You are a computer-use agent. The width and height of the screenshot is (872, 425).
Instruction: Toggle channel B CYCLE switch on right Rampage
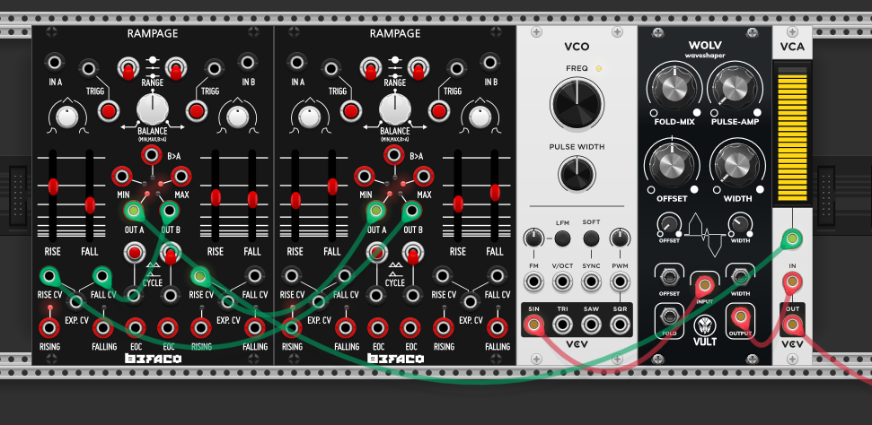(x=413, y=253)
